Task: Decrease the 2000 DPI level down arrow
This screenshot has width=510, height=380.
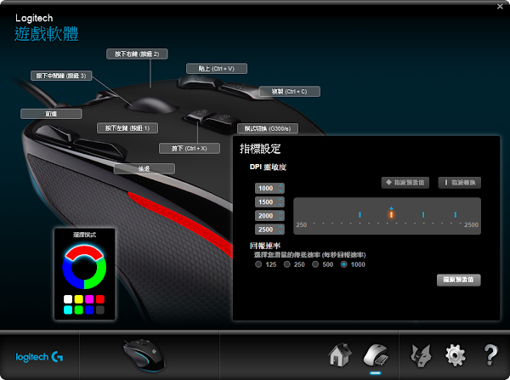Action: (280, 218)
